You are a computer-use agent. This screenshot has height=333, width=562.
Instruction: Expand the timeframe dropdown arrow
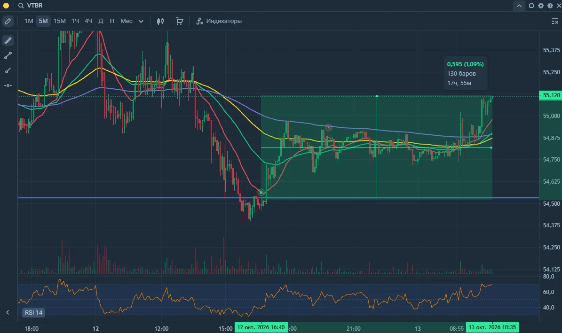[x=141, y=22]
